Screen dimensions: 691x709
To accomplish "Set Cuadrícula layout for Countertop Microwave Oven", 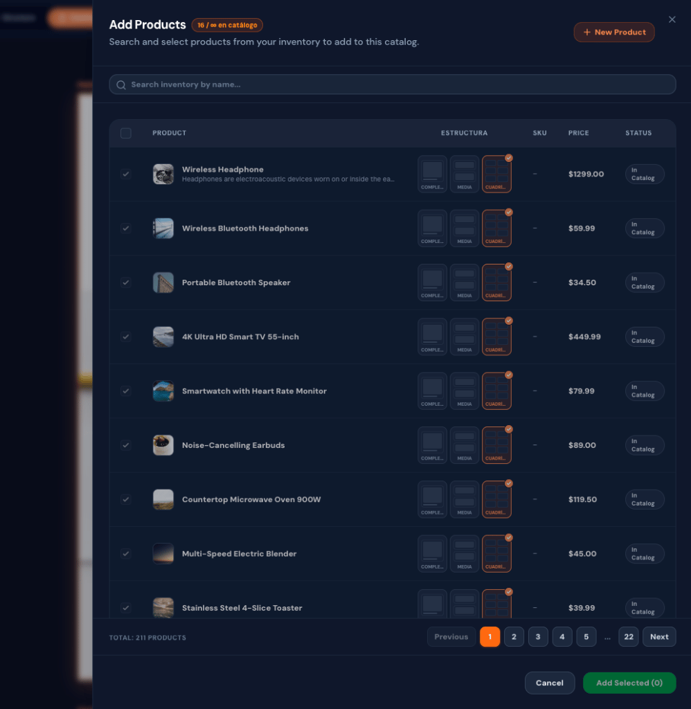I will click(x=496, y=500).
